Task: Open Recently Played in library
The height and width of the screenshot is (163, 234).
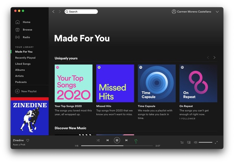Action: (x=25, y=58)
